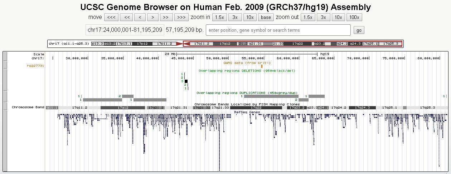Click the orange rs227731 GWAS marker
Viewport: 451px width, 174px height.
[262, 66]
